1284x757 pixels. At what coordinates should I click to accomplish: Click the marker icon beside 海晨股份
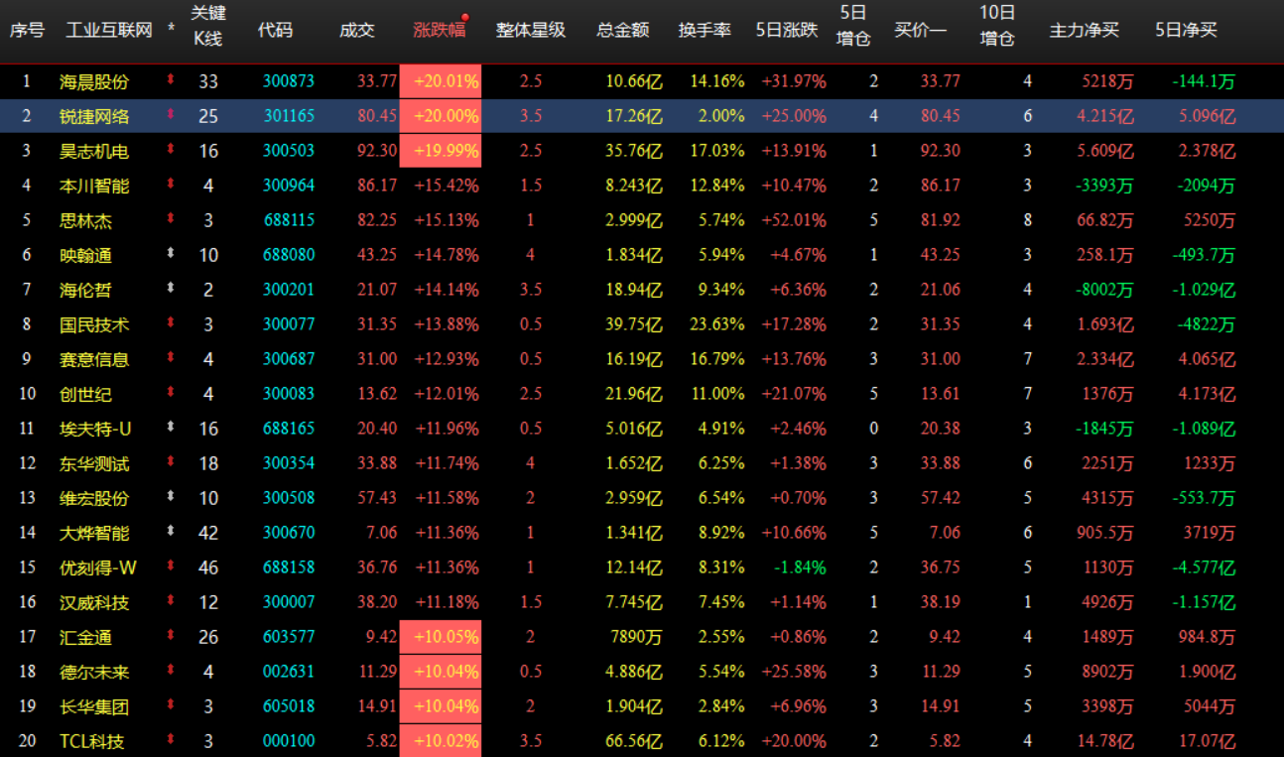171,80
